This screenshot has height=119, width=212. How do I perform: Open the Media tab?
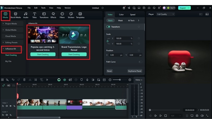[5, 15]
